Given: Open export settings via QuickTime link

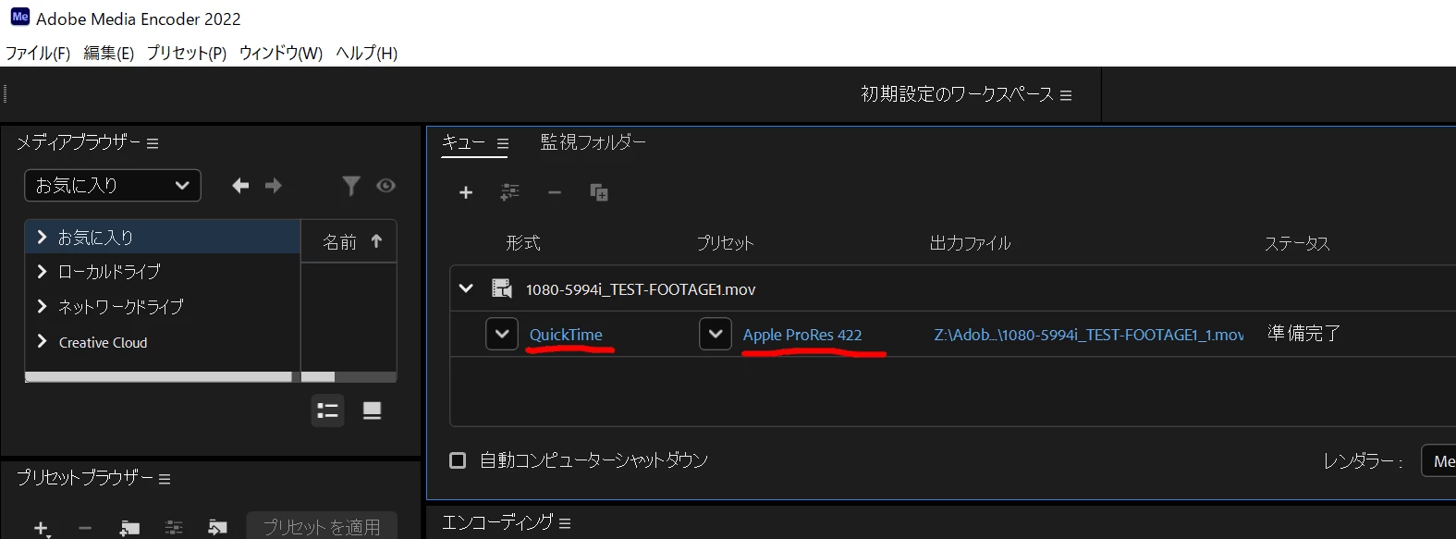Looking at the screenshot, I should tap(566, 335).
